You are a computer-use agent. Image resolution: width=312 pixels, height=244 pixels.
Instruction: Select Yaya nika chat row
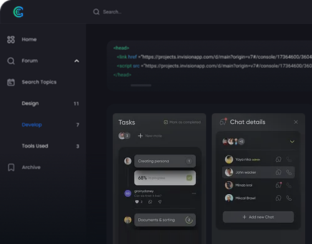[258, 159]
